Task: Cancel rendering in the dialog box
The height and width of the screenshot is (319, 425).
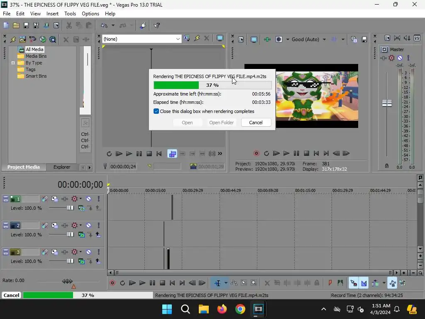Action: point(256,123)
